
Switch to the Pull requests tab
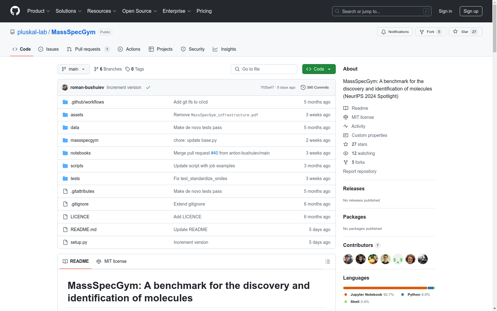point(89,49)
